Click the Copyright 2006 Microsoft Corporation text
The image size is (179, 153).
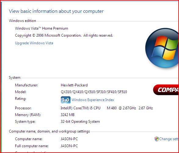tap(64, 35)
